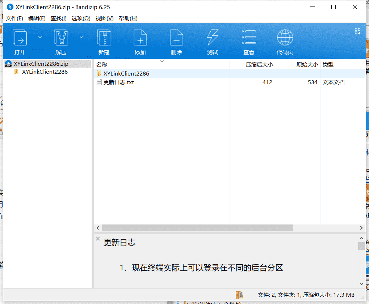Click the 打开 (Open) toolbar icon
The width and height of the screenshot is (369, 304).
click(20, 38)
